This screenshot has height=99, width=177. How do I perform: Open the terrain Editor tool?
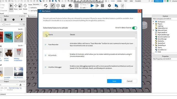[46, 6]
